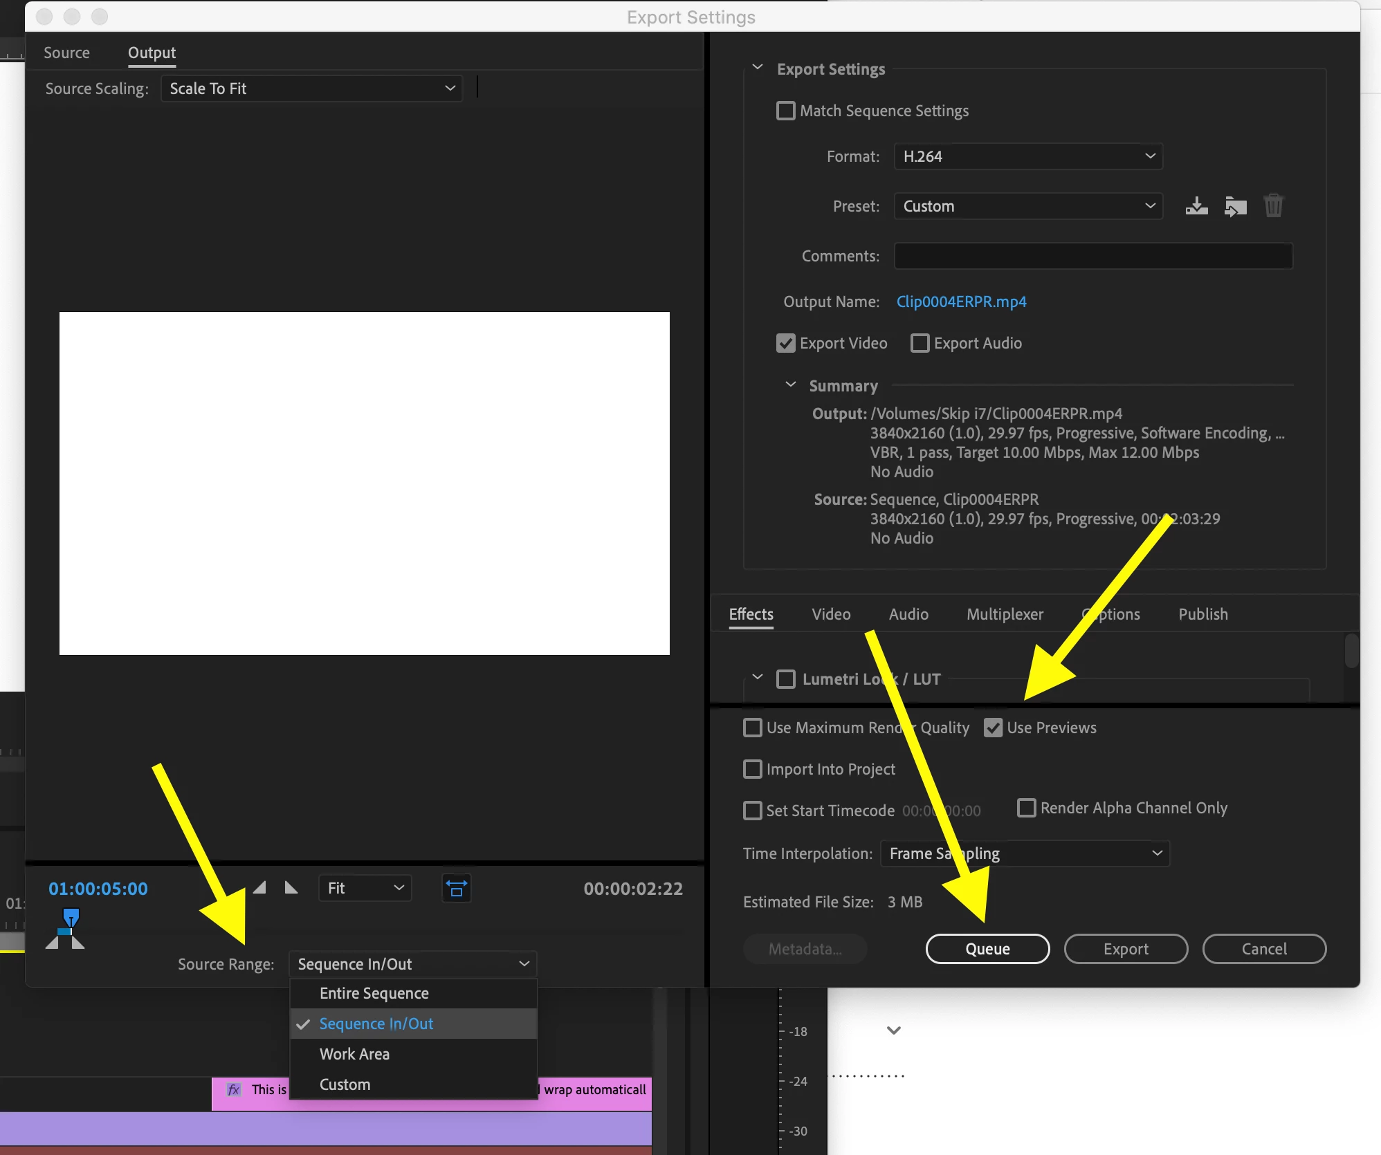Click the Set In Point marker icon

[260, 887]
